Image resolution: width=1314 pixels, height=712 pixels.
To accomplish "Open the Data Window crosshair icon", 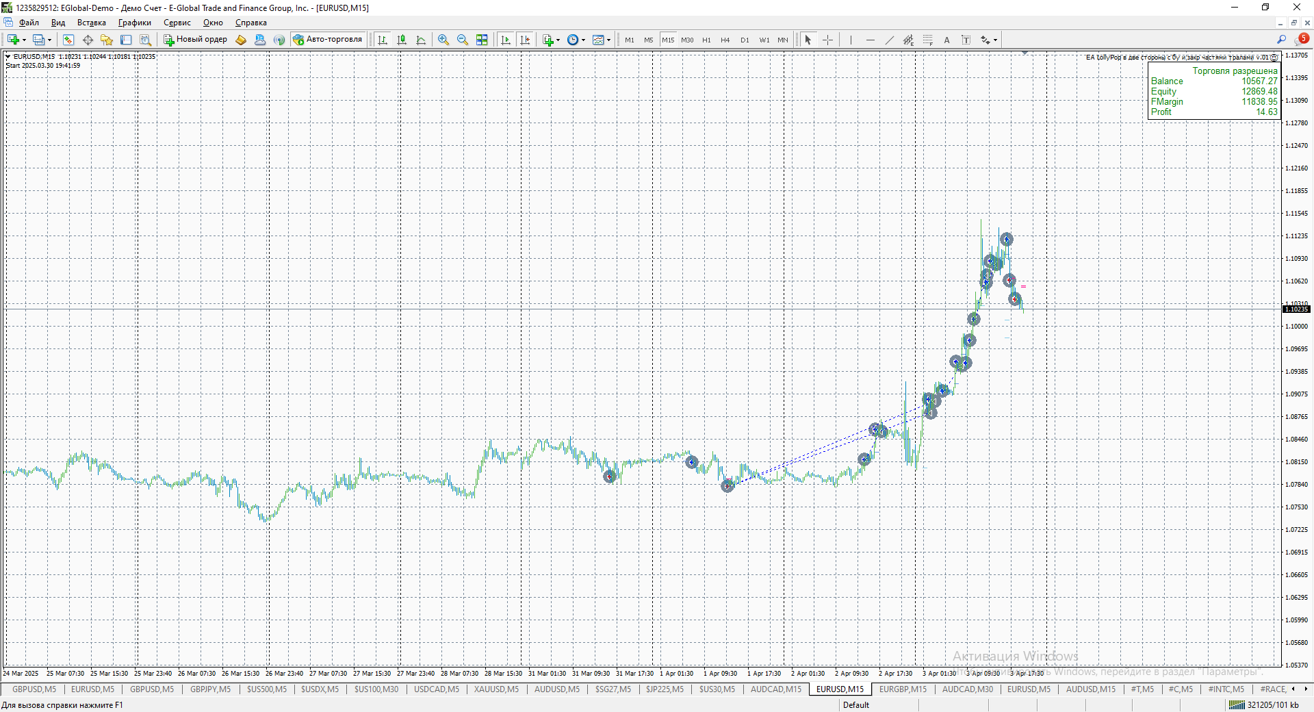I will tap(88, 40).
